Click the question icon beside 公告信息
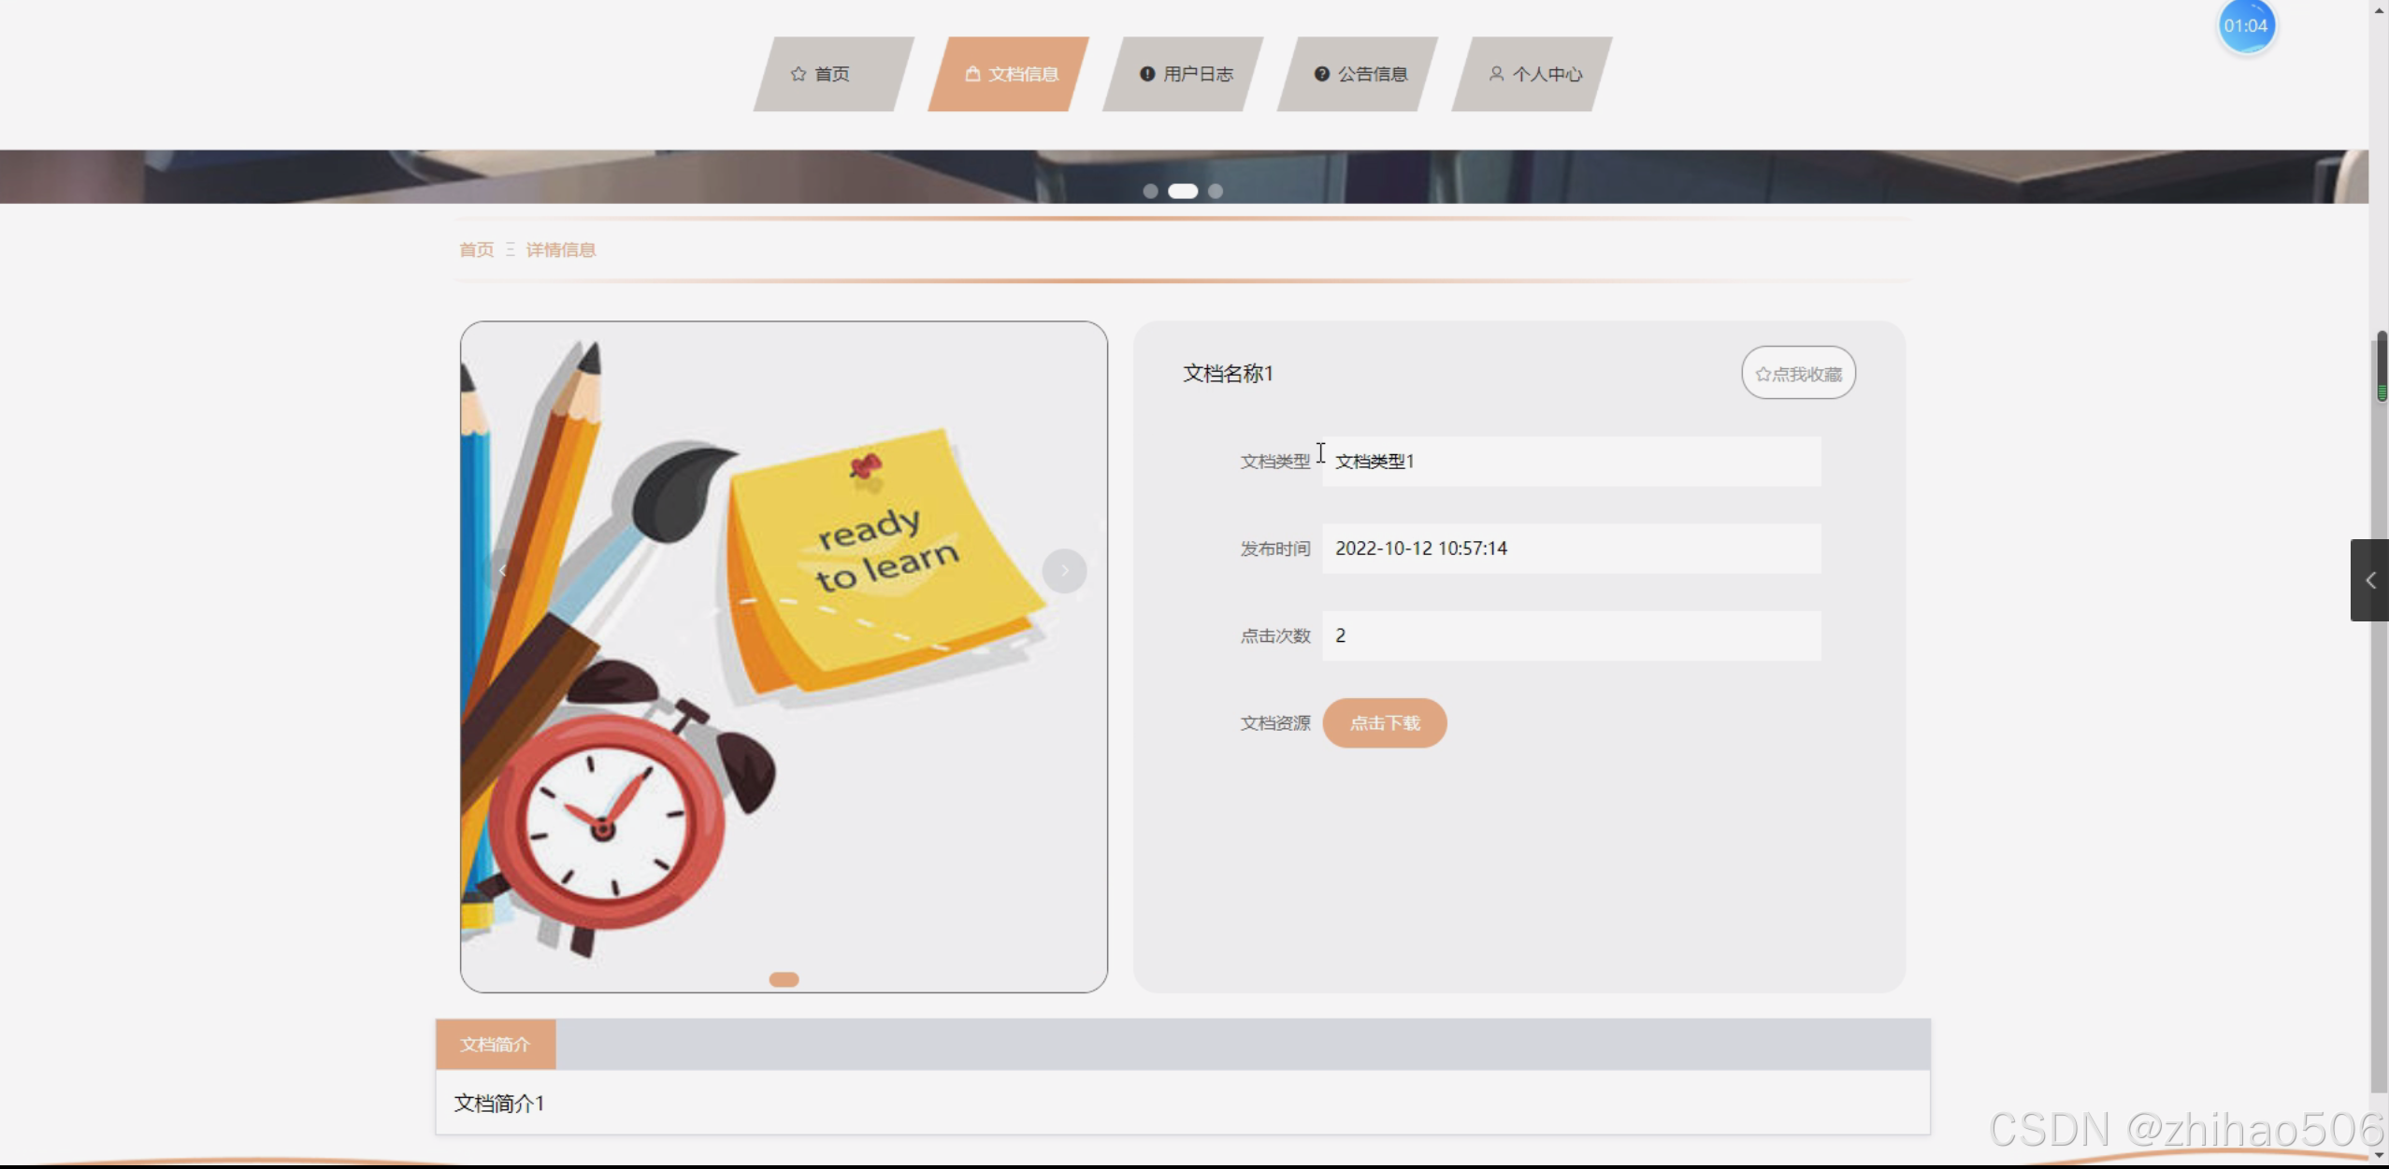Viewport: 2389px width, 1169px height. click(x=1321, y=74)
